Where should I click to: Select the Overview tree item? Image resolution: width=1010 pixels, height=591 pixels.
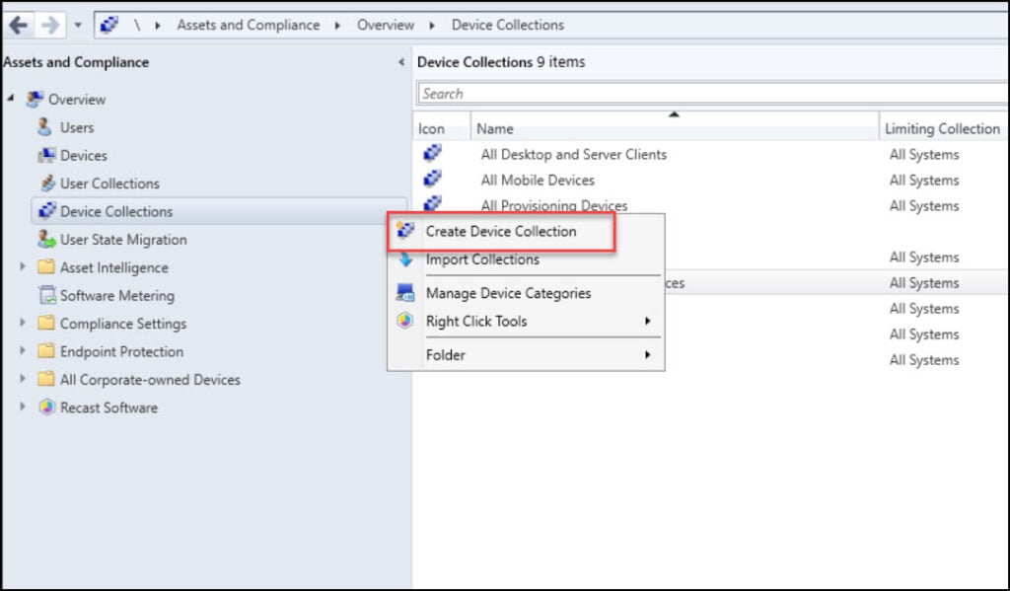[77, 100]
